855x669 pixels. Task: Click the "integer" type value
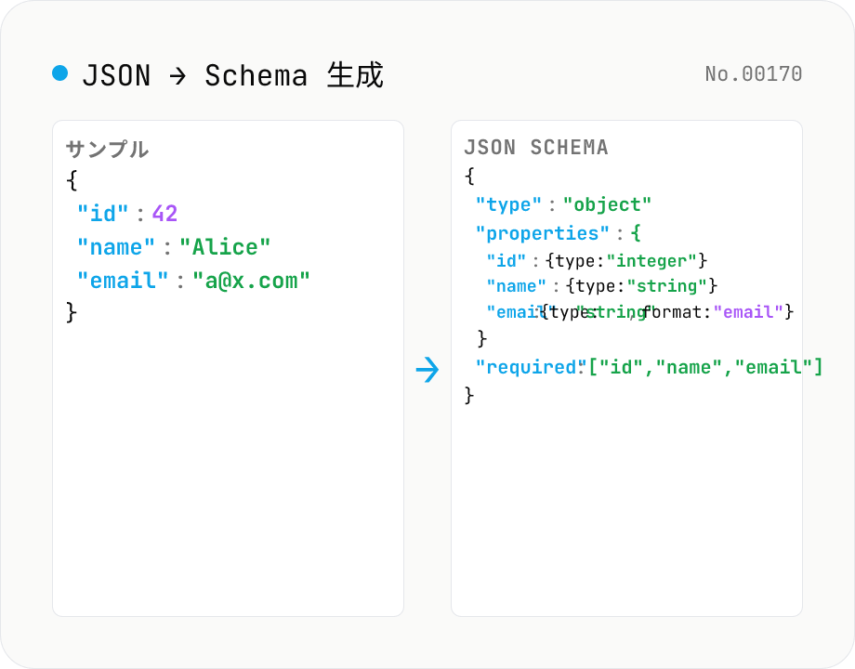pos(651,260)
